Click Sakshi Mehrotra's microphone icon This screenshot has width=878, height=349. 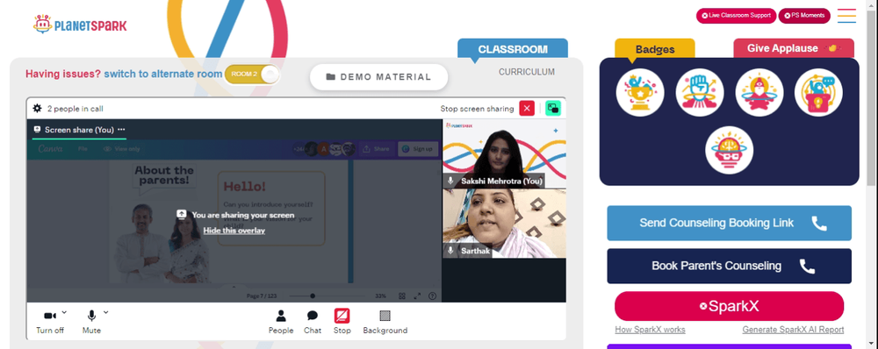[450, 182]
